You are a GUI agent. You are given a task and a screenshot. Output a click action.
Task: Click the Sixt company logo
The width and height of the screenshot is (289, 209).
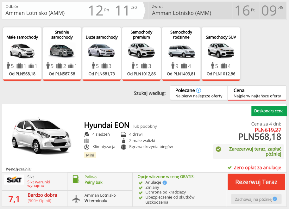point(14,180)
